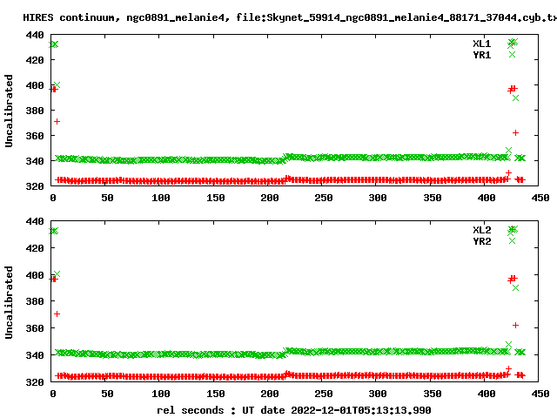
Task: Click the 420 y-tick label on upper plot
Action: click(35, 60)
